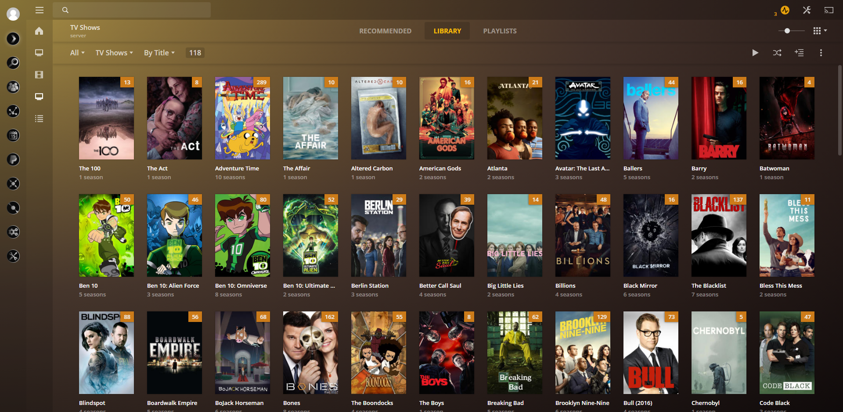Open the By Title sort dropdown
The image size is (843, 412).
point(159,53)
